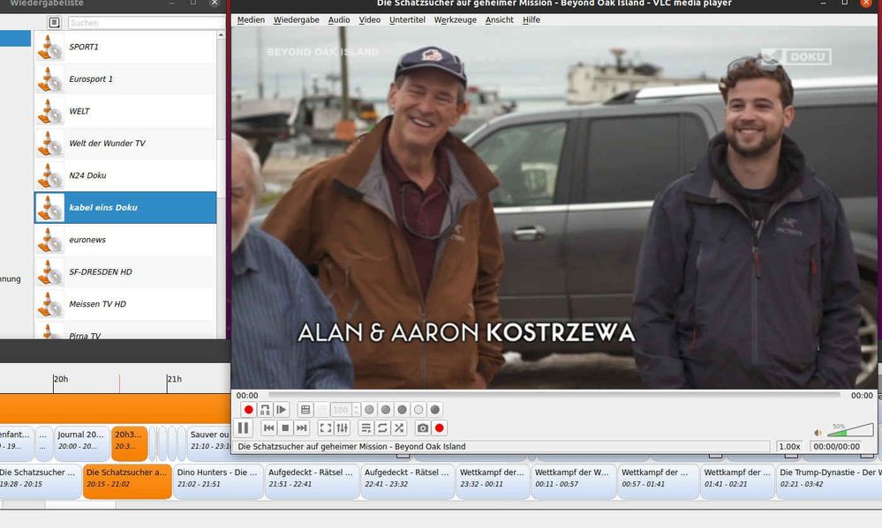Viewport: 882px width, 528px height.
Task: Toggle fullscreen video mode
Action: click(x=326, y=428)
